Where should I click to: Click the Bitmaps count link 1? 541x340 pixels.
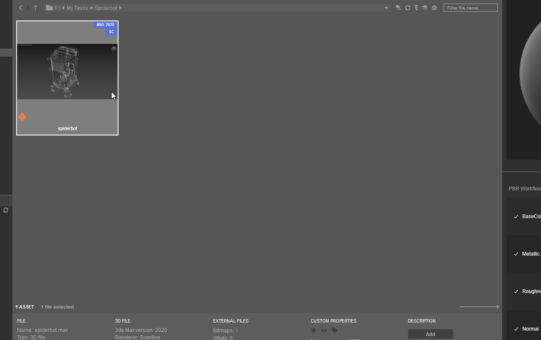pyautogui.click(x=237, y=331)
